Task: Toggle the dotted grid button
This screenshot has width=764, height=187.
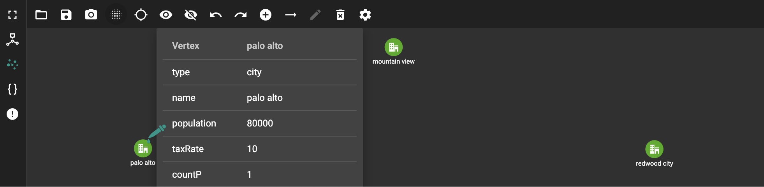Action: point(116,15)
